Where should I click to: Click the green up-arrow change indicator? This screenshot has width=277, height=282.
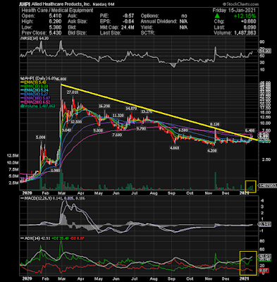coord(218,16)
